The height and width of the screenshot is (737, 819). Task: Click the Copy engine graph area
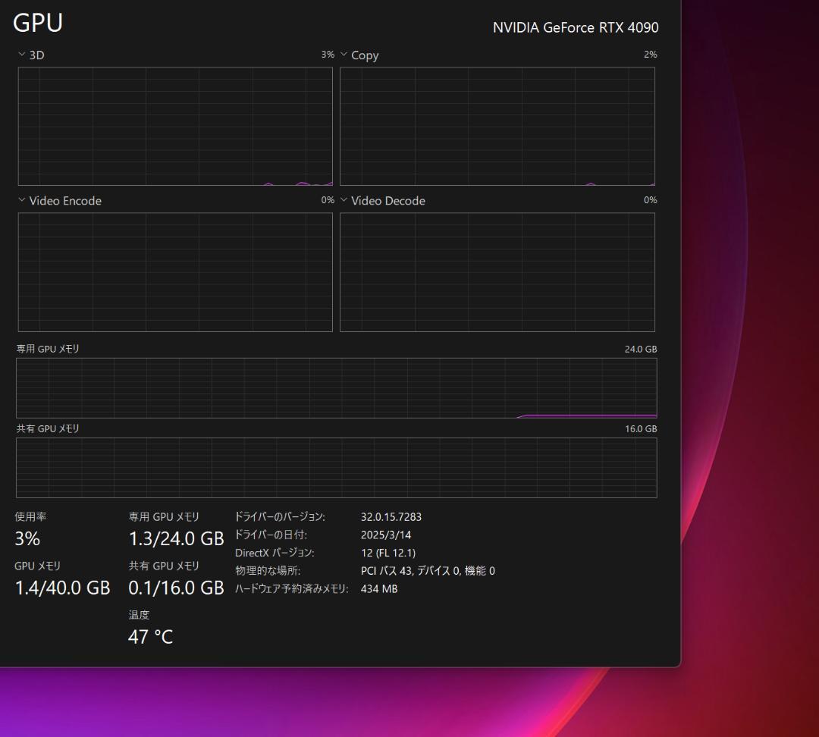click(x=497, y=125)
